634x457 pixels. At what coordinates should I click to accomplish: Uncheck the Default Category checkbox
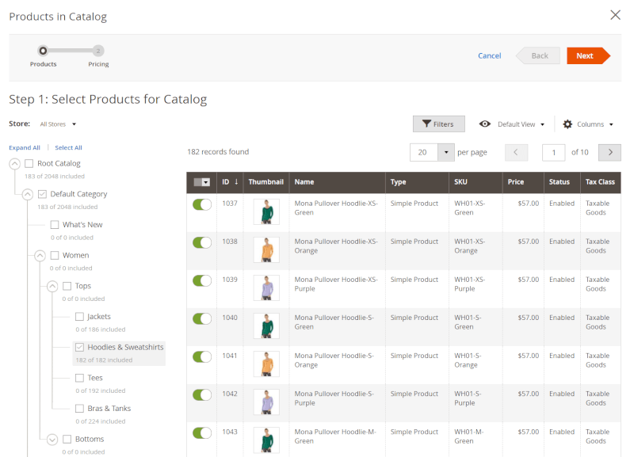(42, 194)
